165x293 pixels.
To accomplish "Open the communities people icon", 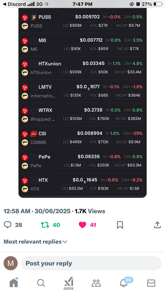I will pos(96,283).
